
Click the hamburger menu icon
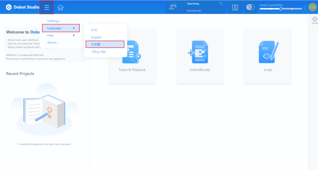point(47,7)
